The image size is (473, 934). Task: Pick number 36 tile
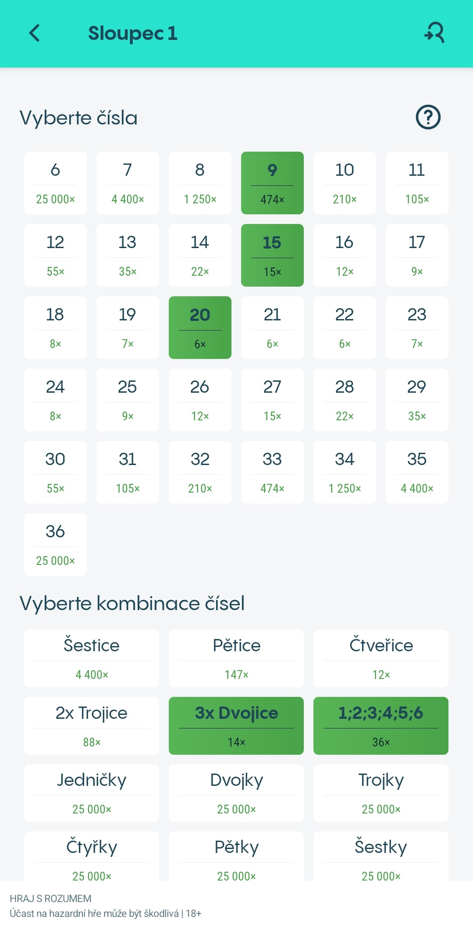click(x=55, y=544)
